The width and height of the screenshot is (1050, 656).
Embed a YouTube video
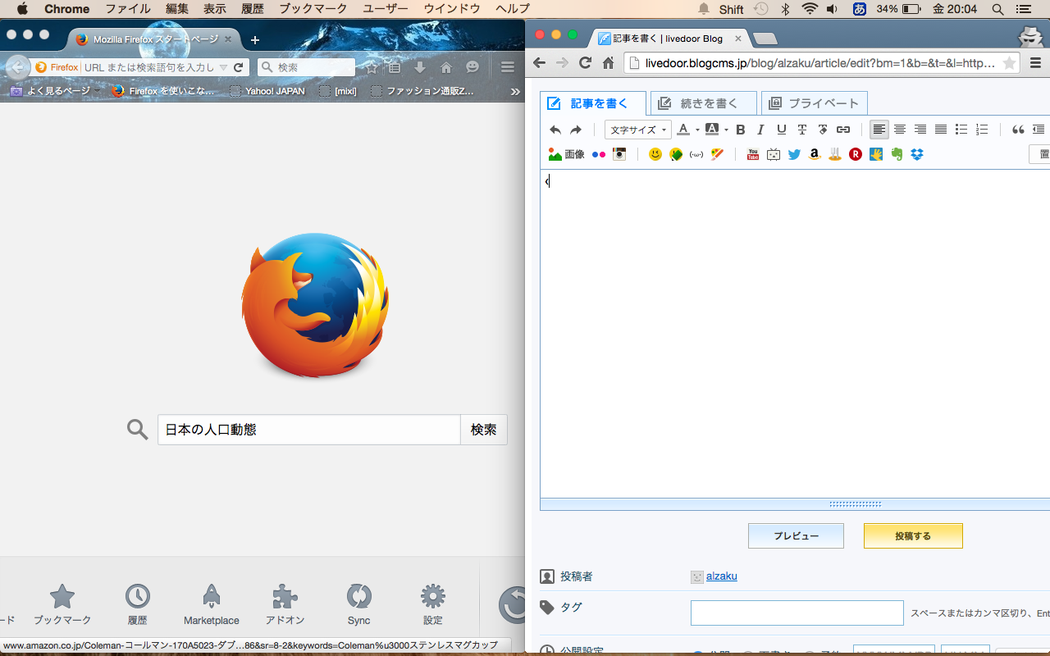point(753,154)
